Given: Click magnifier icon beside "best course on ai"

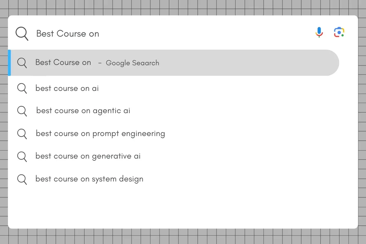Looking at the screenshot, I should [22, 88].
